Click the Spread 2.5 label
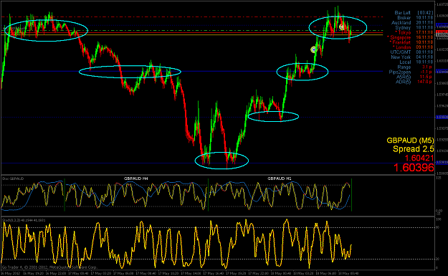This screenshot has width=448, height=276. (x=414, y=149)
